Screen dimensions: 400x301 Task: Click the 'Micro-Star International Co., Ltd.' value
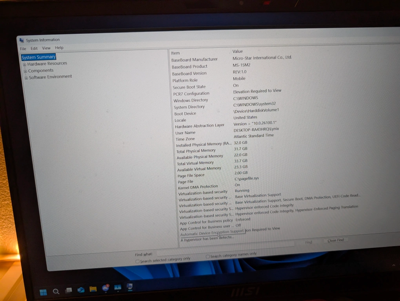click(x=262, y=58)
